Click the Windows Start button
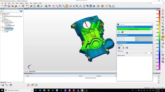Image resolution: width=165 pixels, height=92 pixels. click(2, 90)
